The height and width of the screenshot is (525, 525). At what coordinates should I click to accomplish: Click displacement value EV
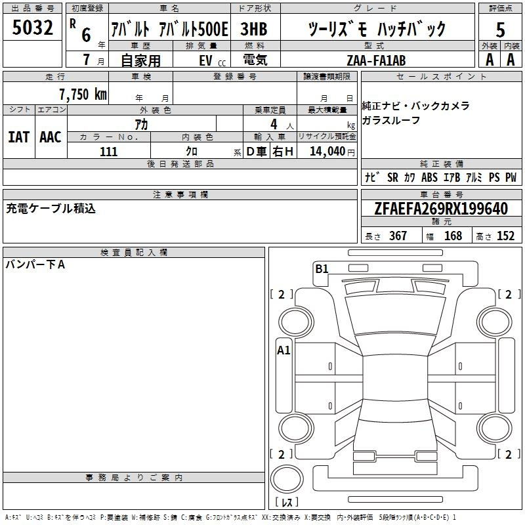tap(205, 61)
